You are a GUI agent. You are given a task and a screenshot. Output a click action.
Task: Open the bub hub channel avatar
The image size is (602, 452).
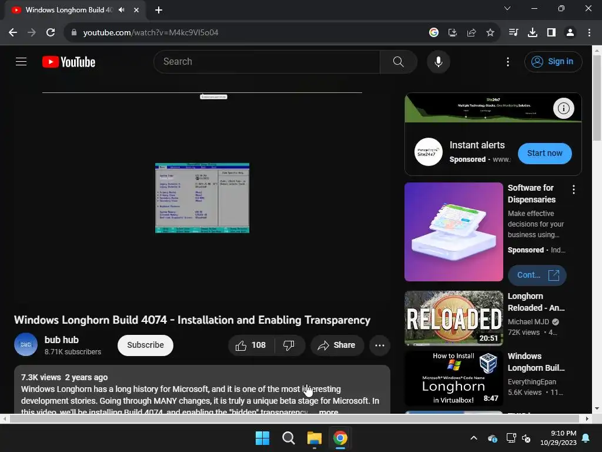[26, 344]
